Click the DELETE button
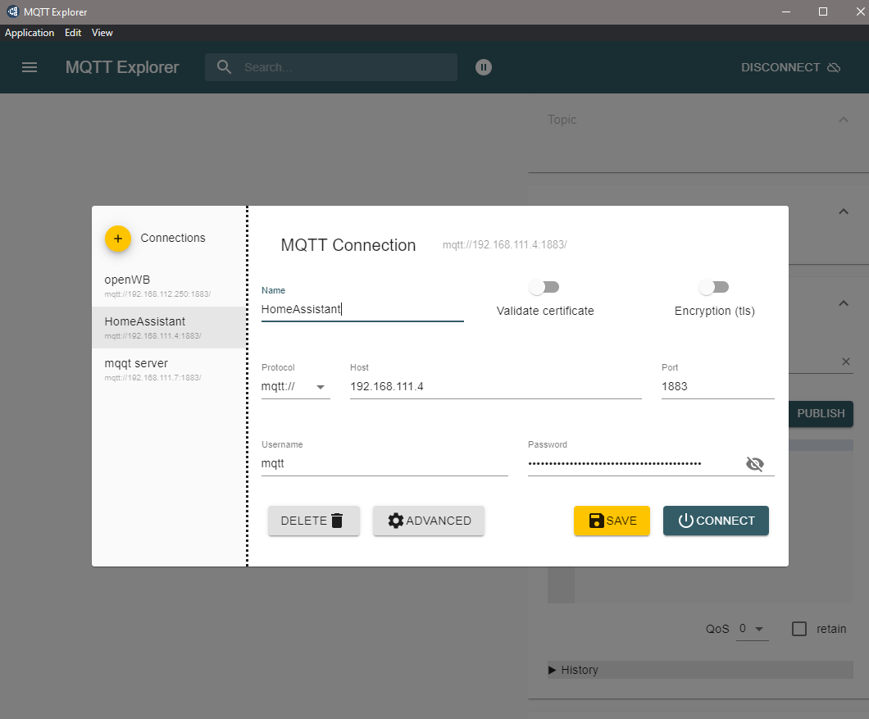This screenshot has width=869, height=719. pyautogui.click(x=314, y=521)
